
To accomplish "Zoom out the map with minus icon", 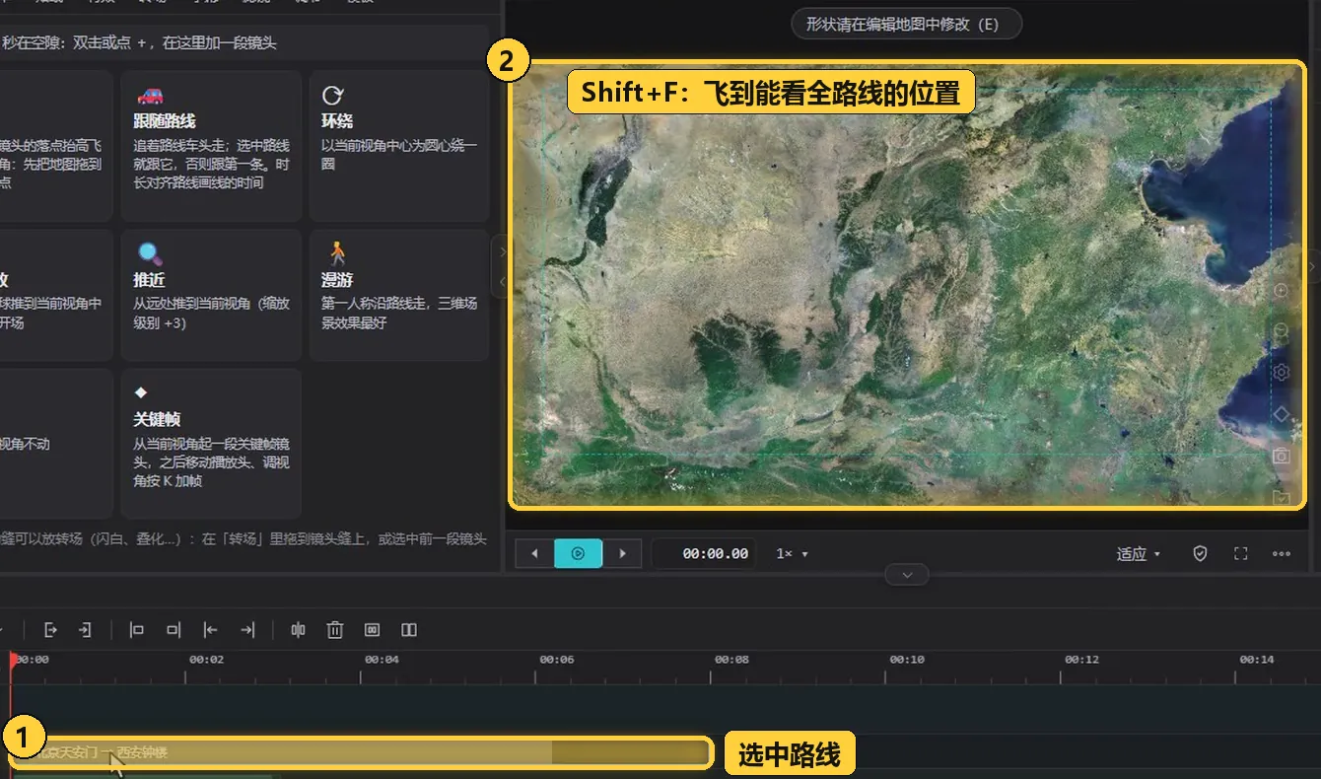I will [1282, 332].
